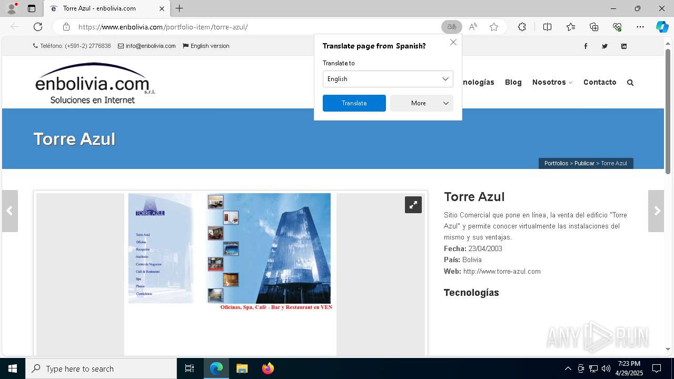Image resolution: width=674 pixels, height=379 pixels.
Task: Open the Twitter icon in top bar
Action: click(604, 46)
